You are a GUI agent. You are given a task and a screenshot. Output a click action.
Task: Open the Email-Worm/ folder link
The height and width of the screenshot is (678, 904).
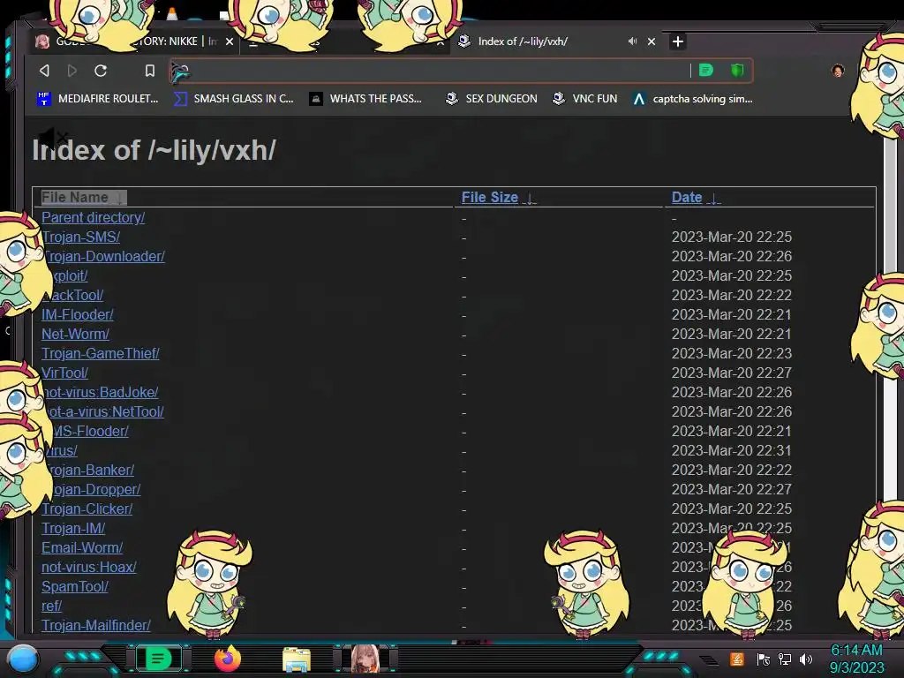point(82,547)
